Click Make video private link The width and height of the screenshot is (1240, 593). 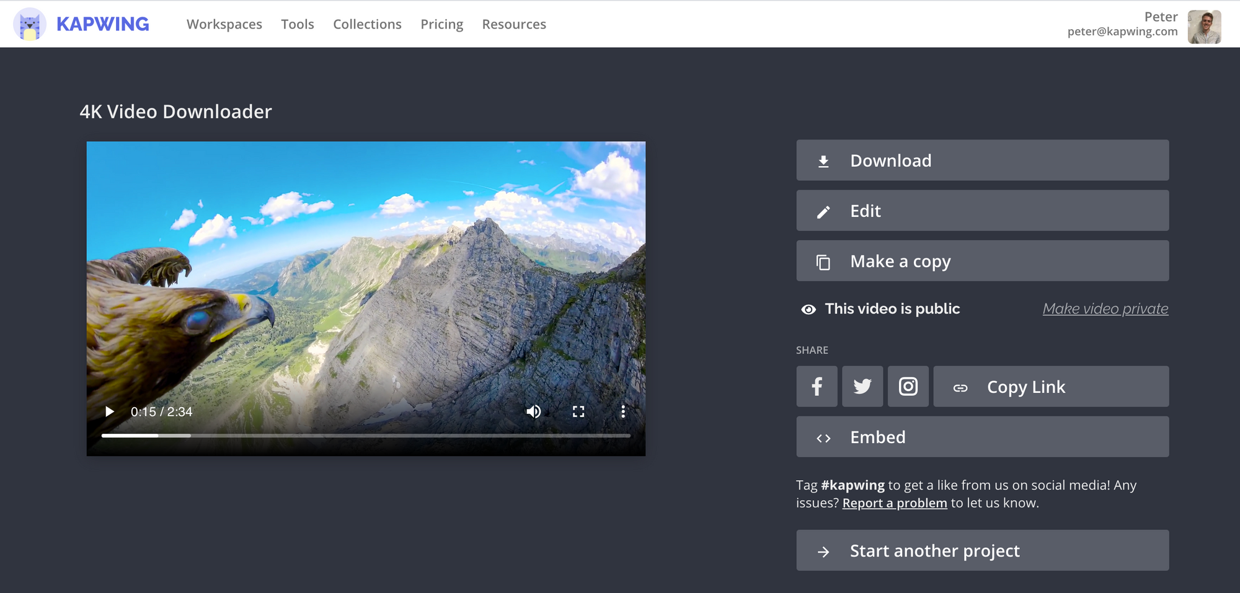coord(1105,309)
